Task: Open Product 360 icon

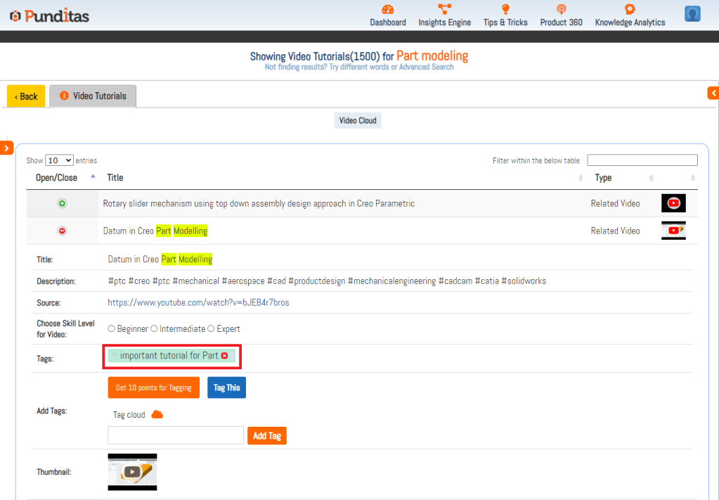Action: (561, 9)
